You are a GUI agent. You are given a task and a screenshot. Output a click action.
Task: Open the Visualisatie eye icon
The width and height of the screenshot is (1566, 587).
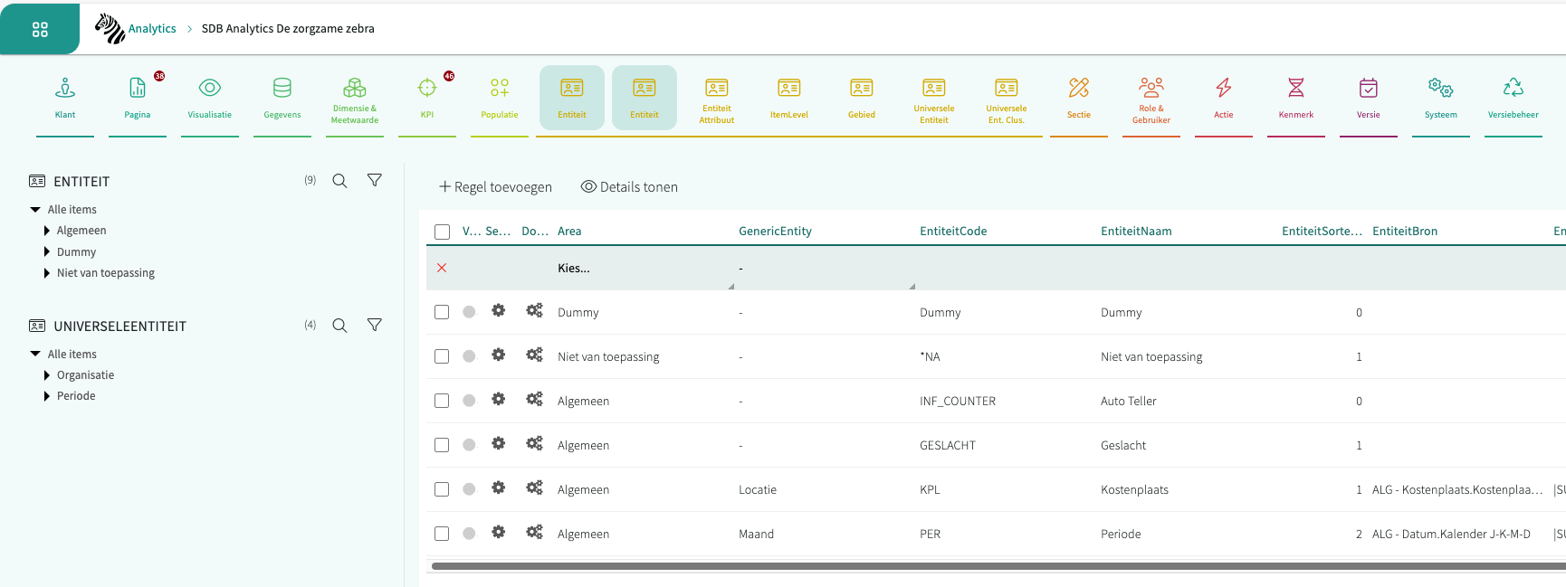coord(209,89)
